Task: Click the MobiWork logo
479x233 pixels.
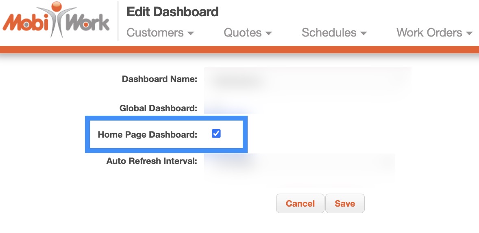Action: 56,20
